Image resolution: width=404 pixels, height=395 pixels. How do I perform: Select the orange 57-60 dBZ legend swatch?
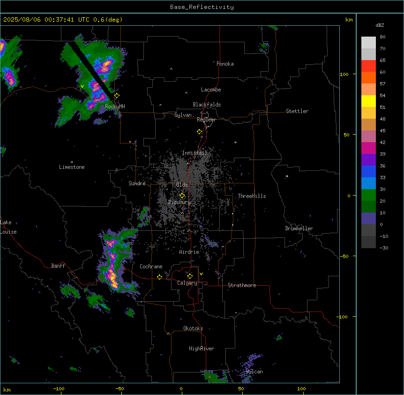[368, 77]
